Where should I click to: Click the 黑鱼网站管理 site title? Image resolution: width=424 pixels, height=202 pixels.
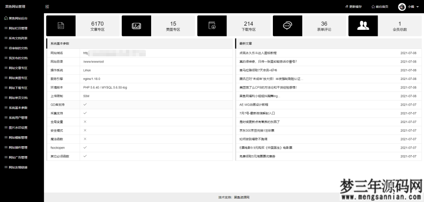15,7
